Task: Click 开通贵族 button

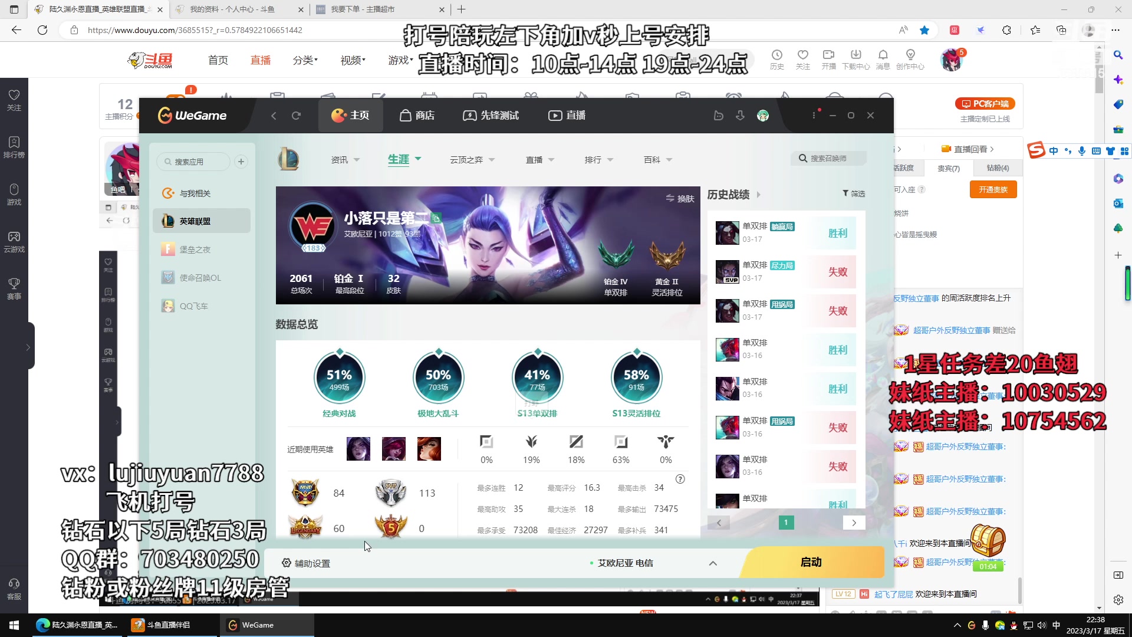Action: click(x=993, y=189)
